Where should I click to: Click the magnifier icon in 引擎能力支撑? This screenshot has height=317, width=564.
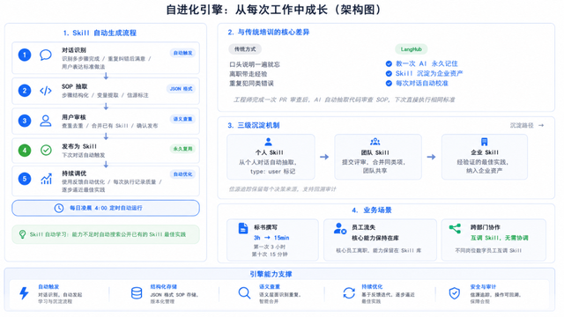click(244, 293)
